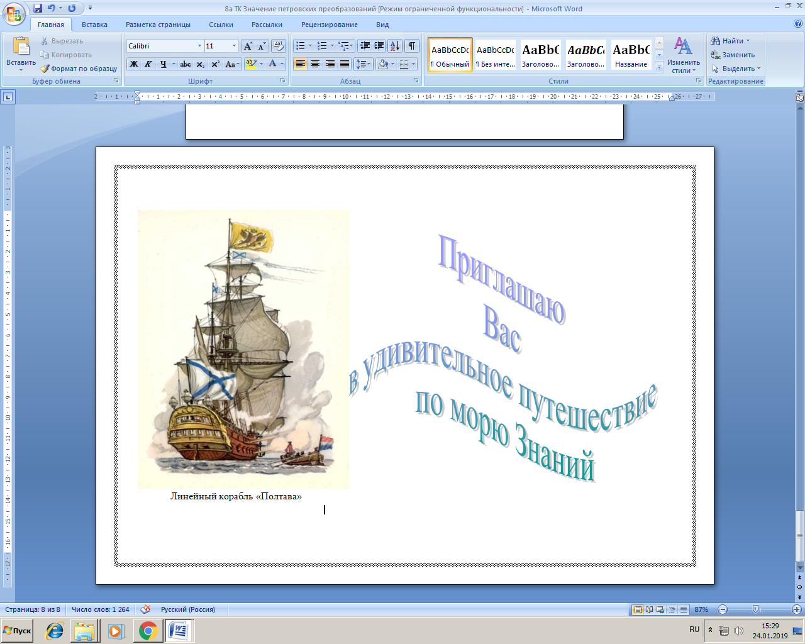The width and height of the screenshot is (805, 644).
Task: Click the text highlight color button
Action: 251,64
